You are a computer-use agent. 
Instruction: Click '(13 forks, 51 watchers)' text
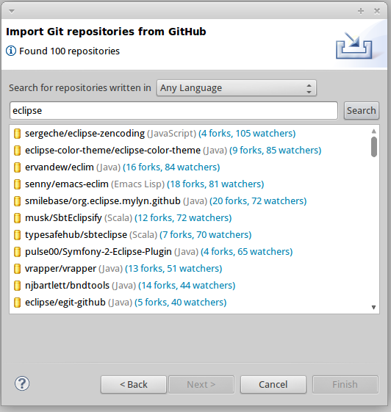173,269
